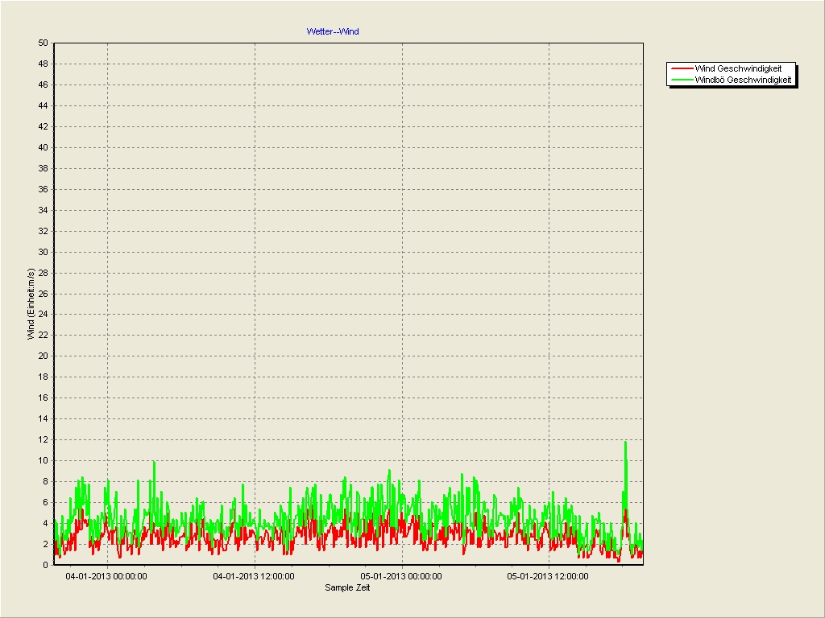Click the 24 value on the y-axis
Screen dimensions: 825x618
pyautogui.click(x=43, y=315)
